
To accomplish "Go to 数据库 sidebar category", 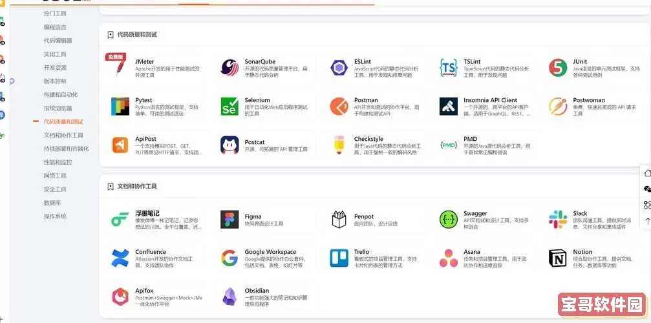I will tap(52, 203).
